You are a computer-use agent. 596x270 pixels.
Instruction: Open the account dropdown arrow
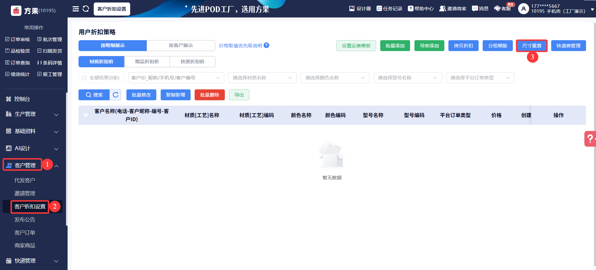click(592, 10)
